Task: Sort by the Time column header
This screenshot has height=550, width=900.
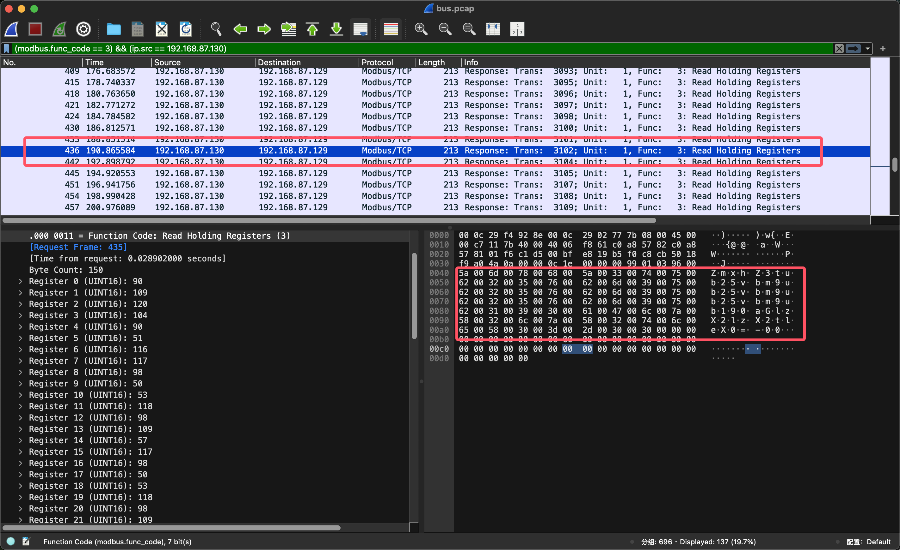Action: pos(117,63)
